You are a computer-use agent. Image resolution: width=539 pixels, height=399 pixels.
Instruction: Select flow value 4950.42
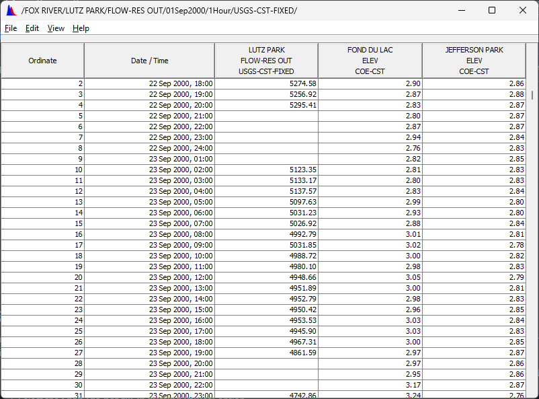click(x=266, y=310)
